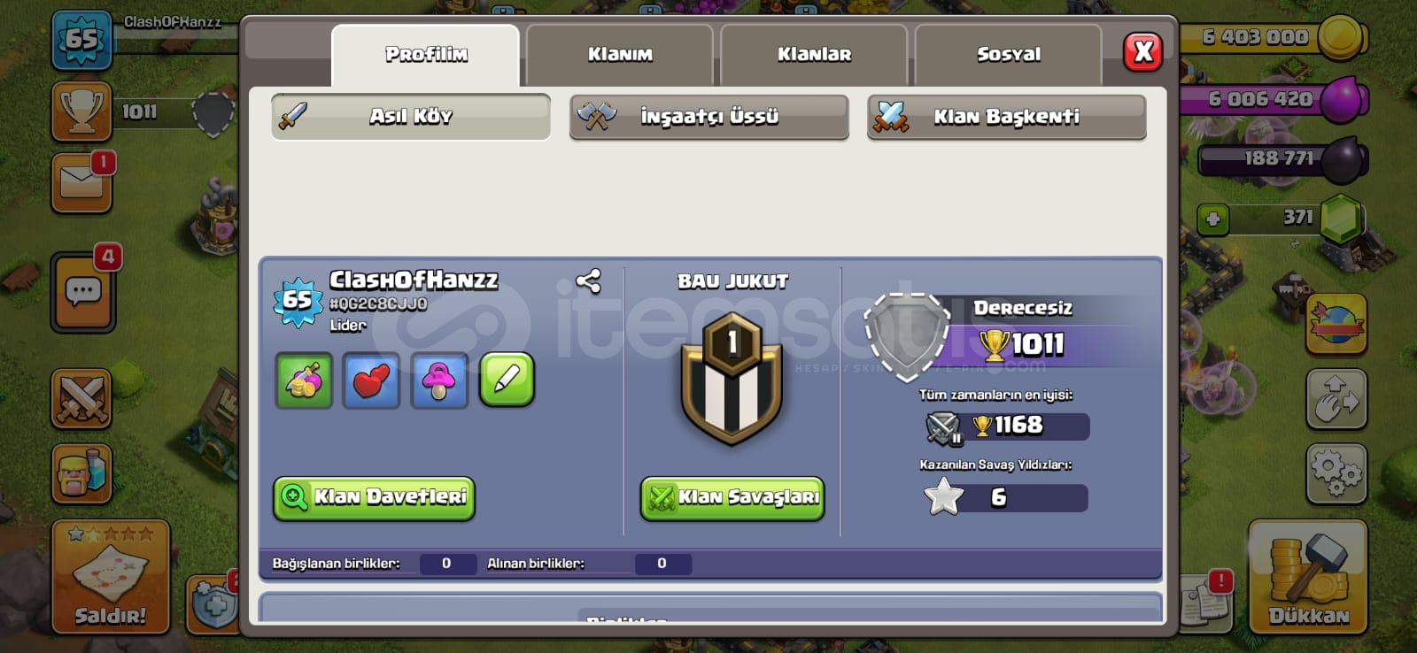
Task: Open the Dükkan shop button
Action: [x=1308, y=577]
